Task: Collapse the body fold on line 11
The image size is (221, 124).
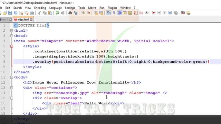Action: point(12,77)
